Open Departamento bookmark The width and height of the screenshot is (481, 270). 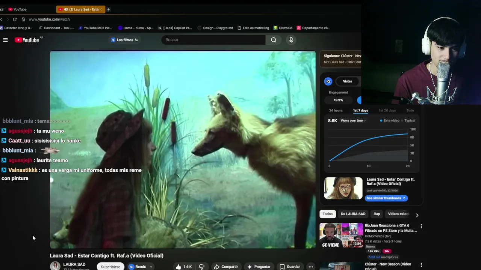pyautogui.click(x=313, y=28)
